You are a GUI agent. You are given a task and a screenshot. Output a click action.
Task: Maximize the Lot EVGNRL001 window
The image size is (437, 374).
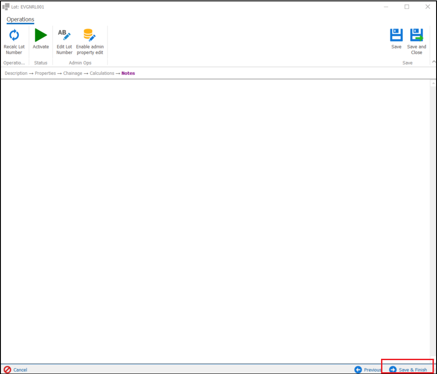(407, 7)
